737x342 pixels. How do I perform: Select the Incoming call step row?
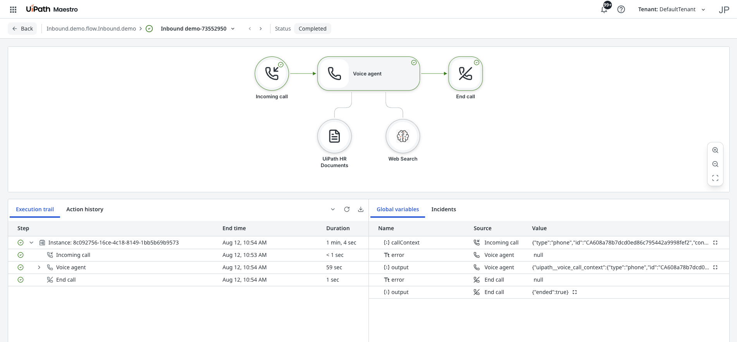coord(188,255)
